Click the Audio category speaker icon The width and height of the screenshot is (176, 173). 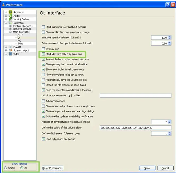tap(11, 16)
